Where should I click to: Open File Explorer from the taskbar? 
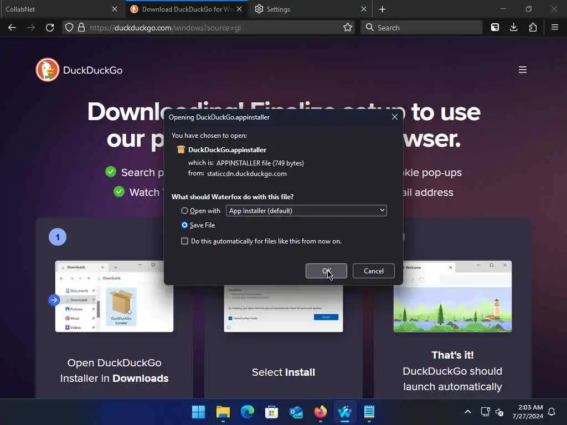[x=223, y=412]
